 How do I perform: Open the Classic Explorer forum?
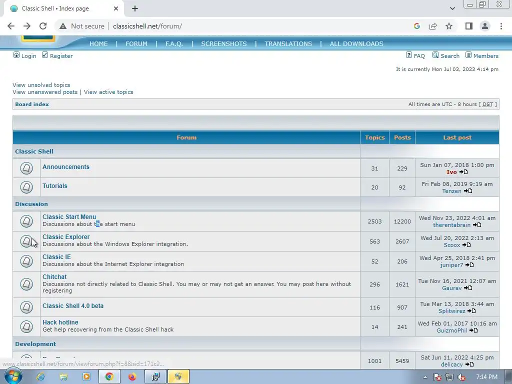click(66, 236)
